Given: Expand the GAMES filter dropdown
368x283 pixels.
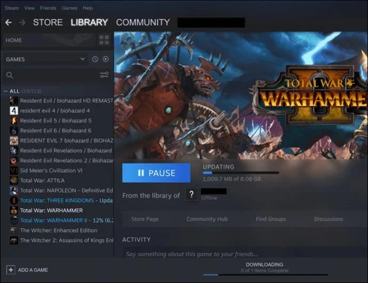Looking at the screenshot, I should coord(82,59).
